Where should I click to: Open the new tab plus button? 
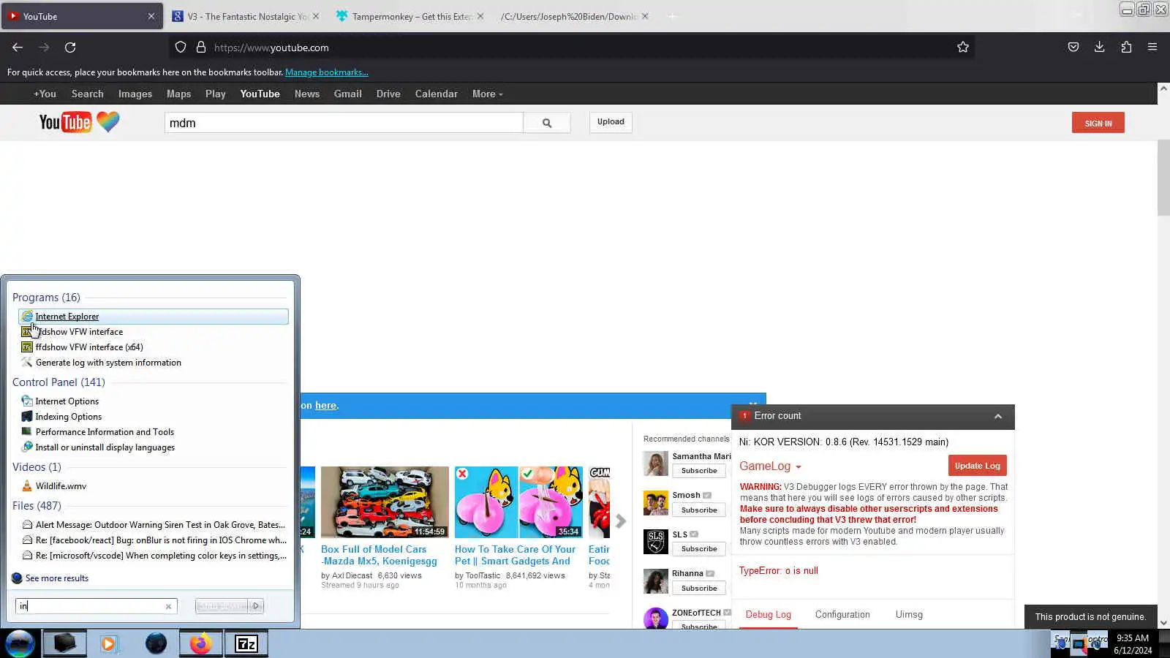(x=672, y=16)
